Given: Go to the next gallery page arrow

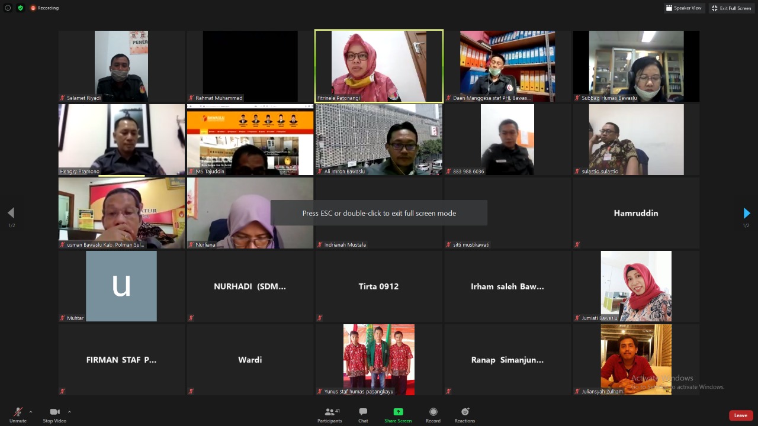Looking at the screenshot, I should (746, 213).
